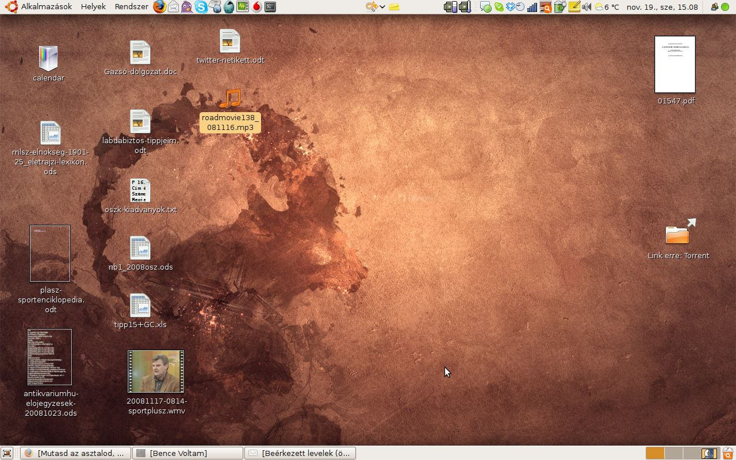Open the trash applet in bottom panel
This screenshot has height=460, width=736.
[x=728, y=453]
